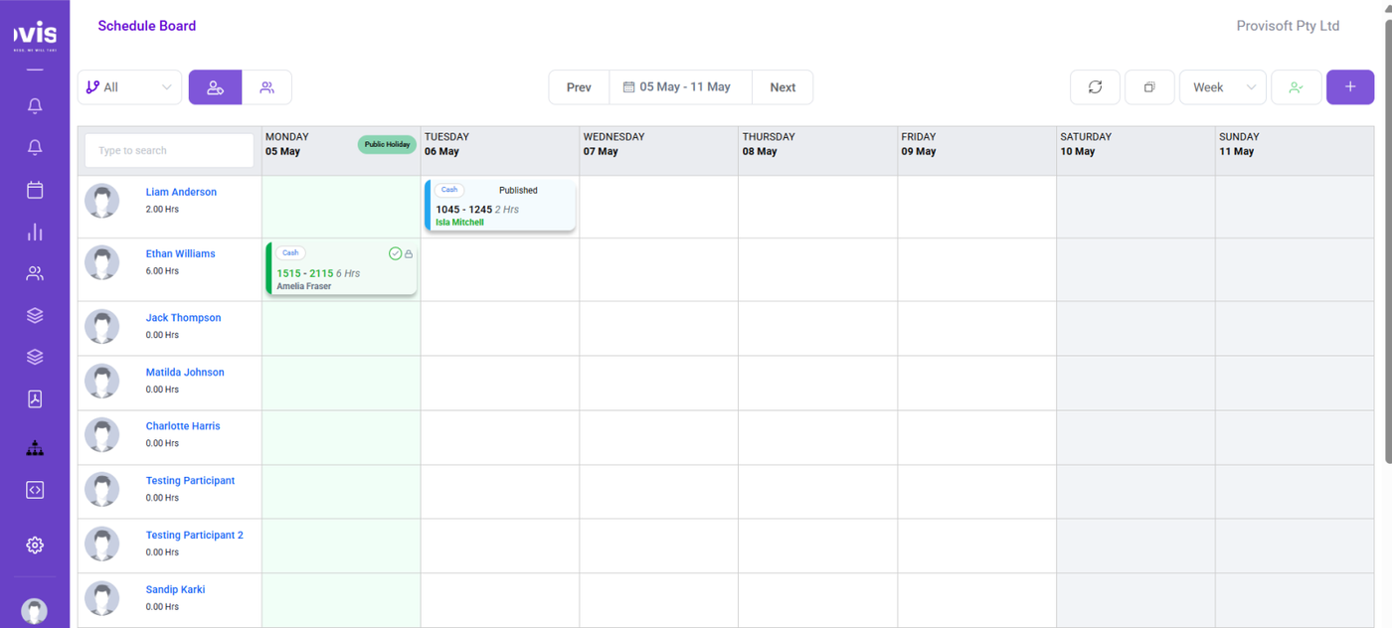The height and width of the screenshot is (628, 1392).
Task: Switch to single-person schedule view
Action: pos(215,87)
